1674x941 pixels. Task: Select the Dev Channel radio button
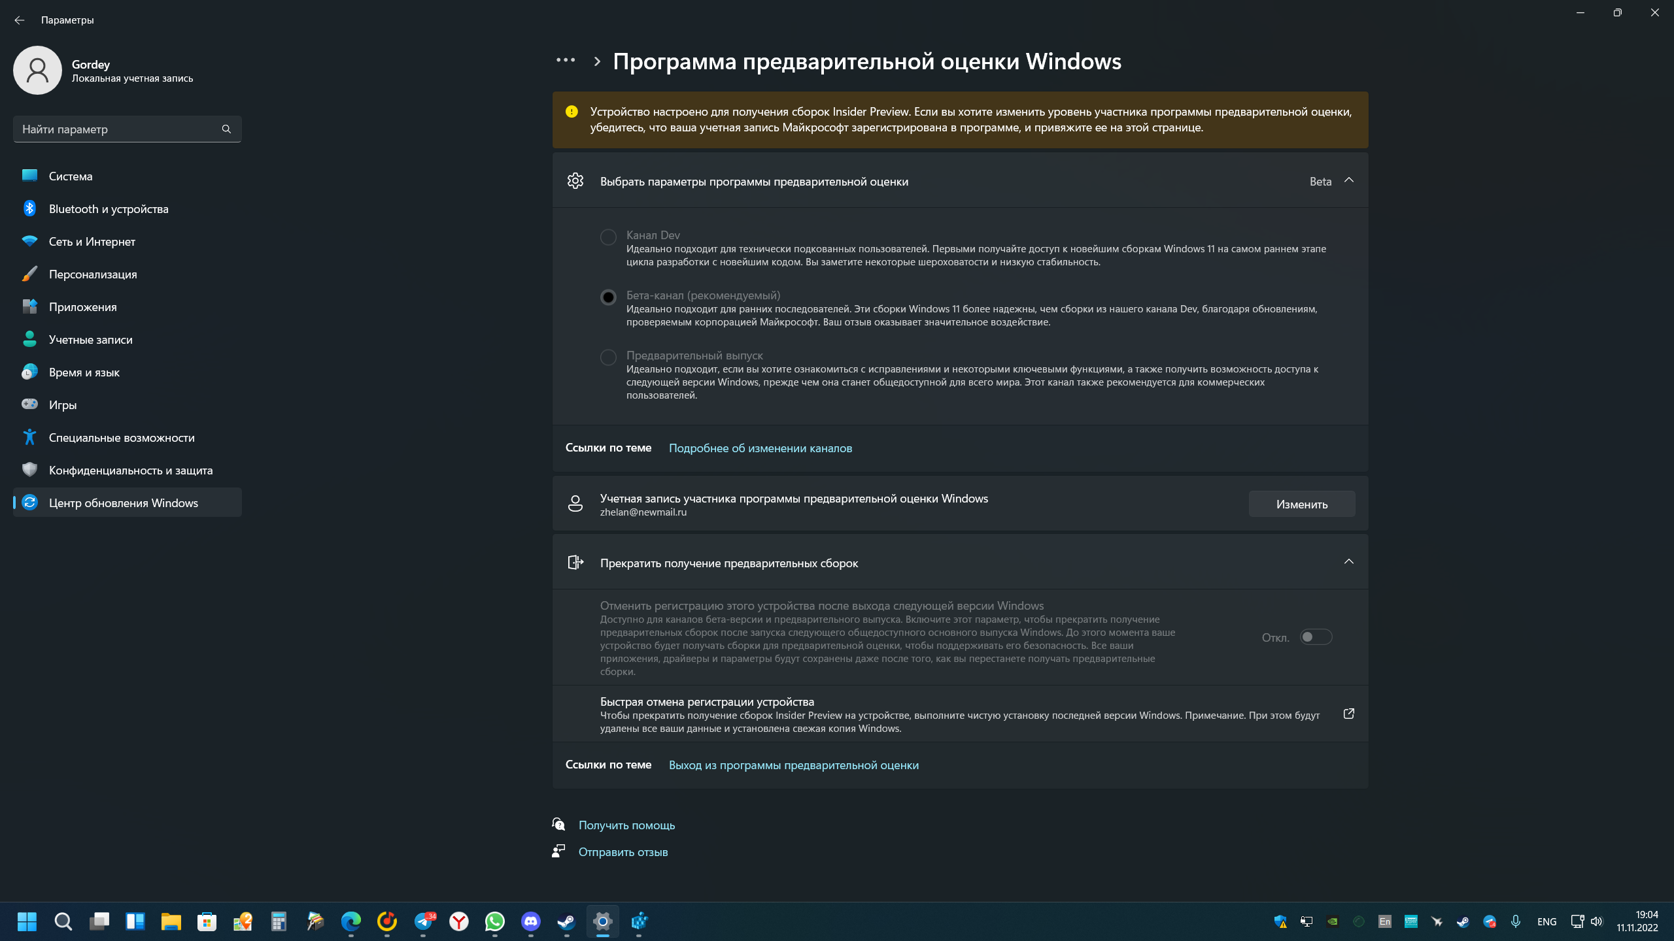coord(608,237)
